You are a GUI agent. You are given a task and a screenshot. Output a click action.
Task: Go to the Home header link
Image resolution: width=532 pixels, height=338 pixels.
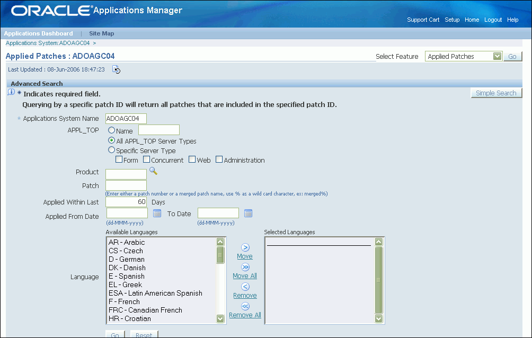pos(472,20)
